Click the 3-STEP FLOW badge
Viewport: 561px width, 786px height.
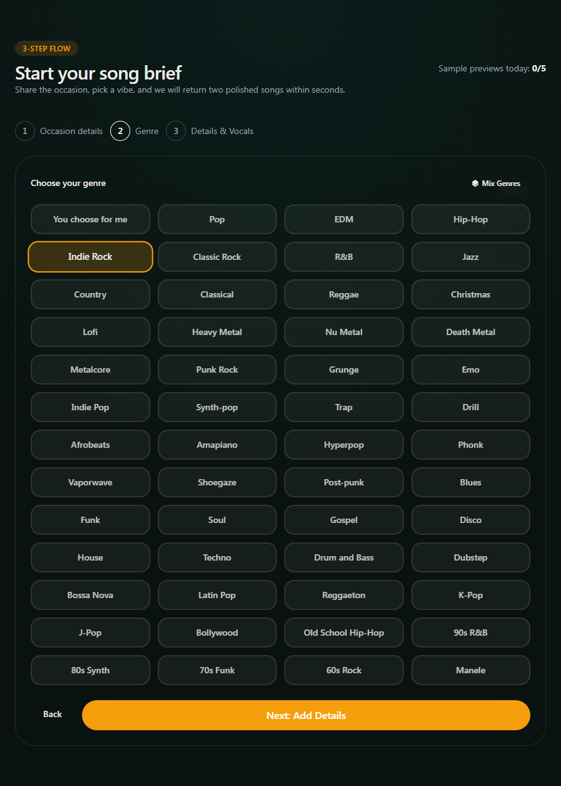46,49
